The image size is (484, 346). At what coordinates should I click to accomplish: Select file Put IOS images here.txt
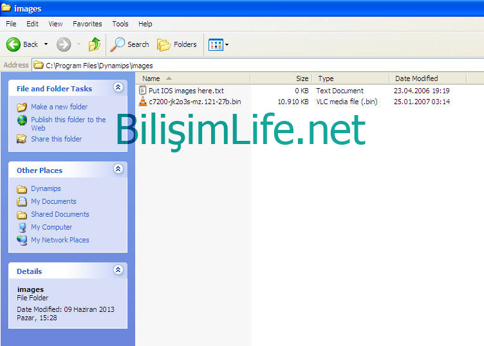click(x=186, y=91)
